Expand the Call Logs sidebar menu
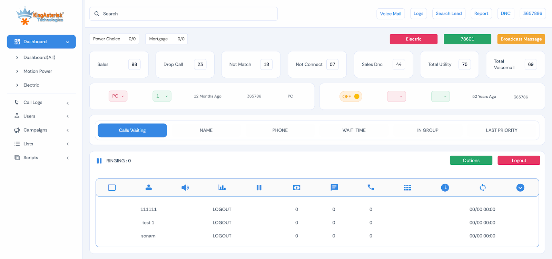The height and width of the screenshot is (259, 552). [41, 103]
